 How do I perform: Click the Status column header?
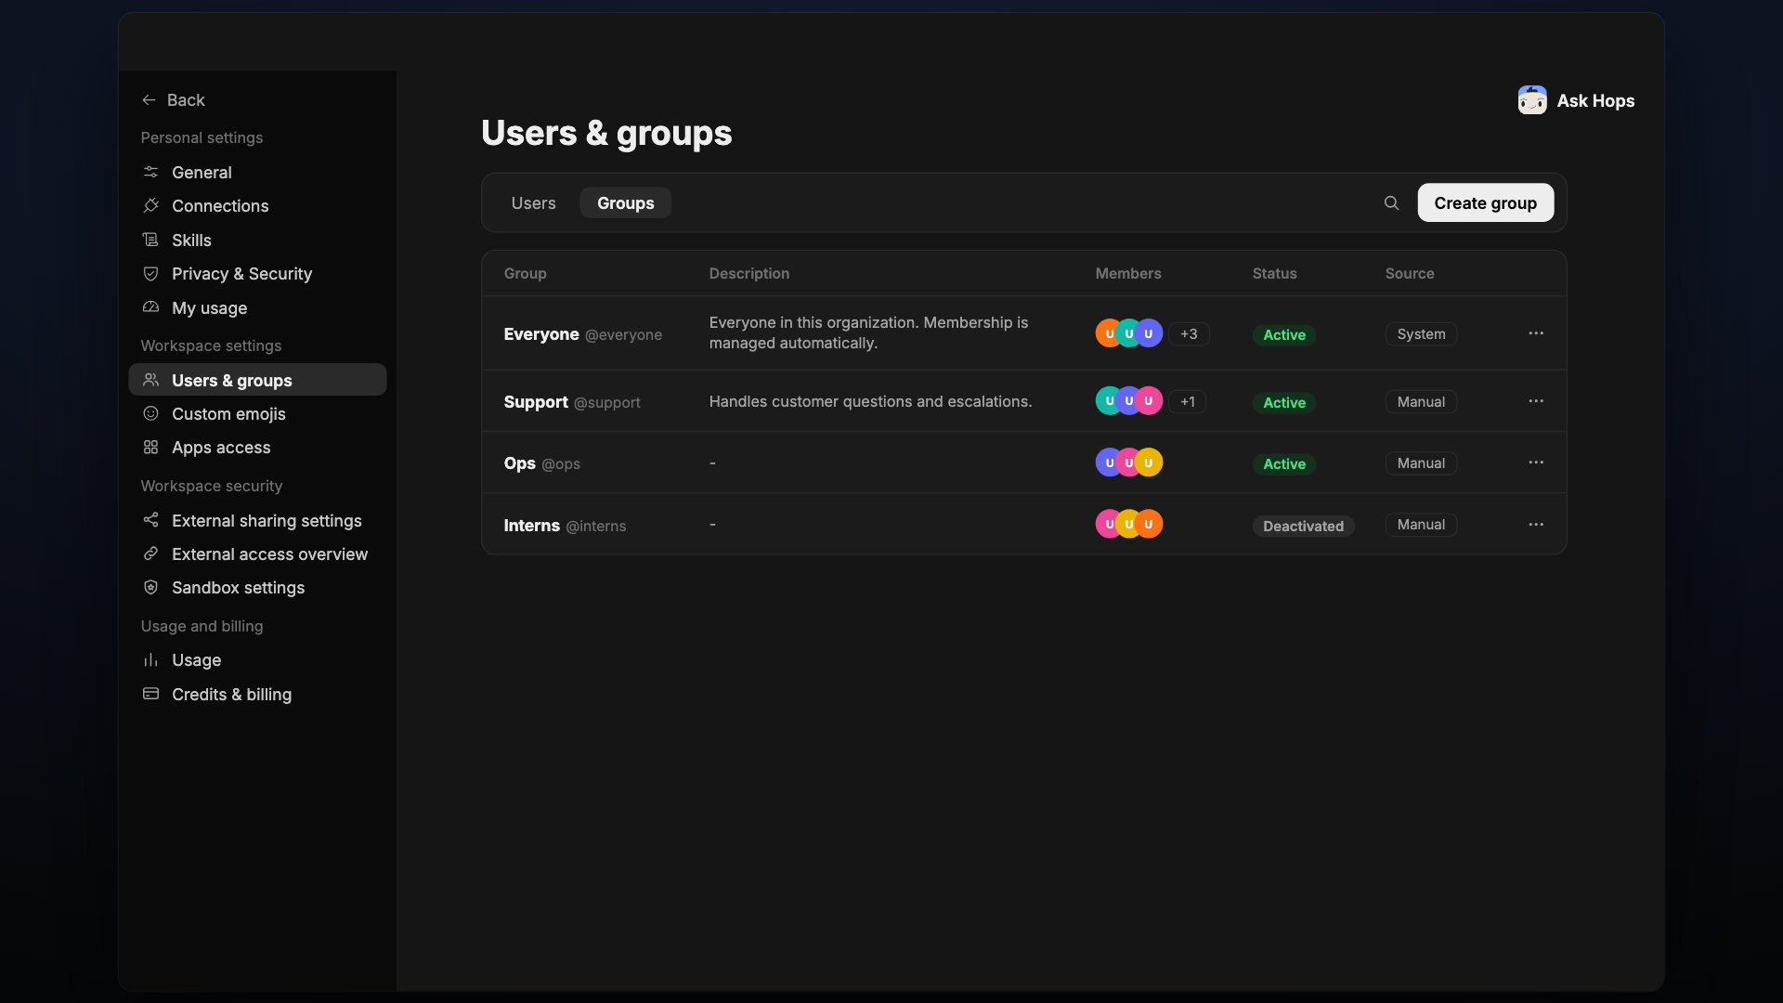[1274, 273]
